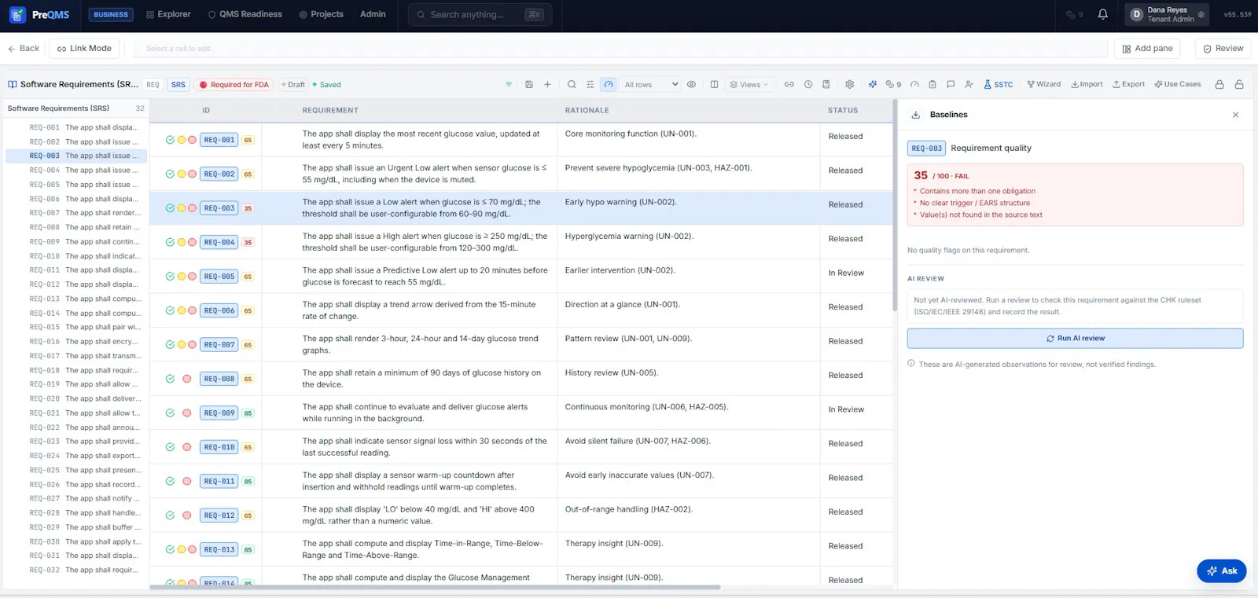Viewport: 1258px width, 598px height.
Task: Open the Explorer menu
Action: point(168,14)
